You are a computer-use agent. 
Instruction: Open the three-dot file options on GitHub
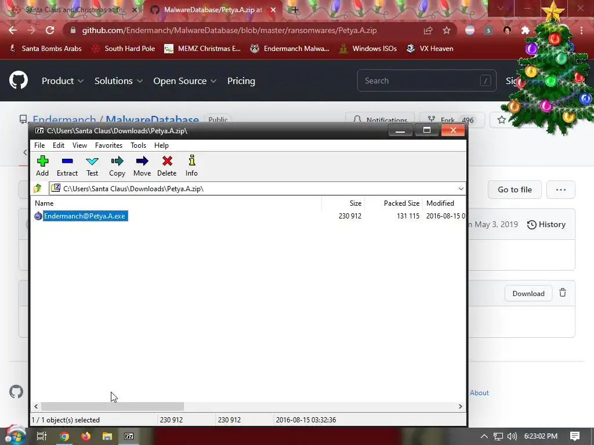pos(561,189)
